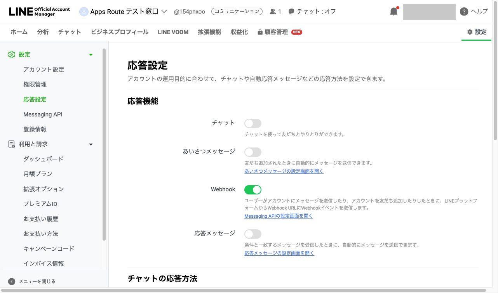Screen dimensions: 498x293
Task: Click the horizontal scrollbar at page bottom
Action: pyautogui.click(x=243, y=290)
